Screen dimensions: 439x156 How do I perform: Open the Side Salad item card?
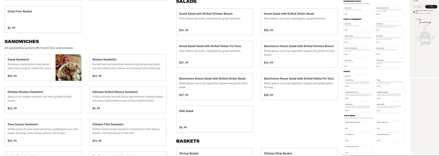(x=214, y=119)
